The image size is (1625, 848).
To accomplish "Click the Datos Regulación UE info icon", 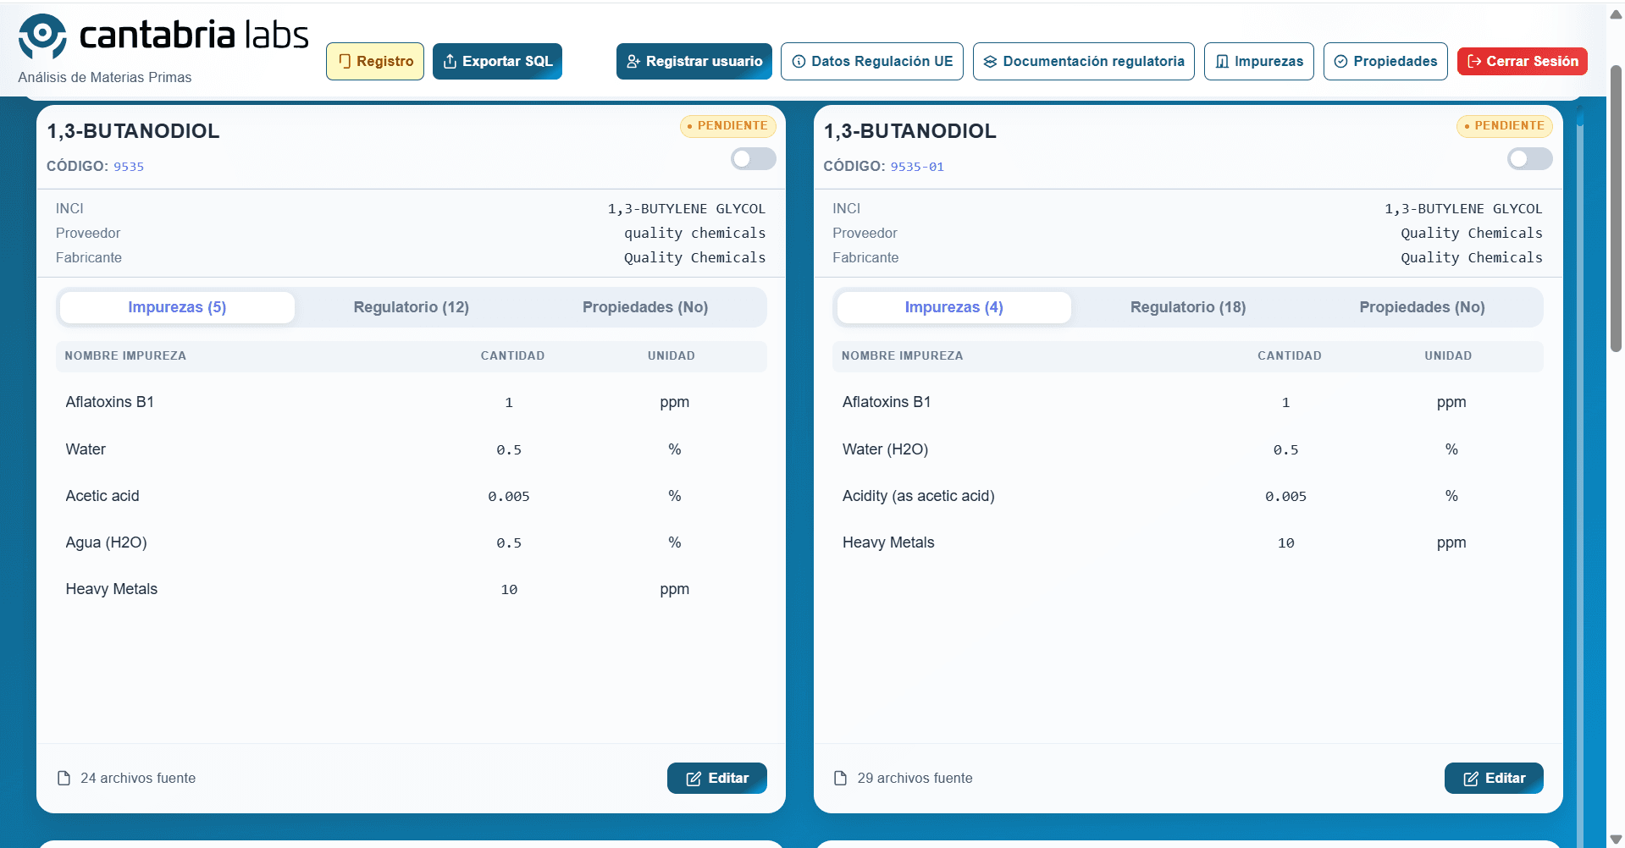I will point(799,61).
